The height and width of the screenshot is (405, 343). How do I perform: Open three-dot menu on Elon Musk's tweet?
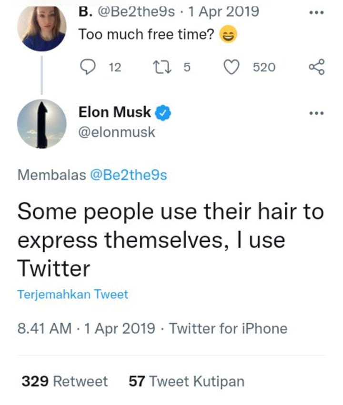point(316,113)
